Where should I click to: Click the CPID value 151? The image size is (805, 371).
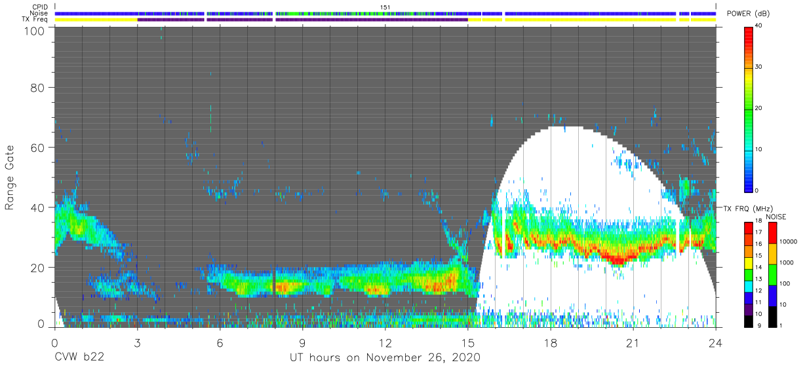pos(385,7)
